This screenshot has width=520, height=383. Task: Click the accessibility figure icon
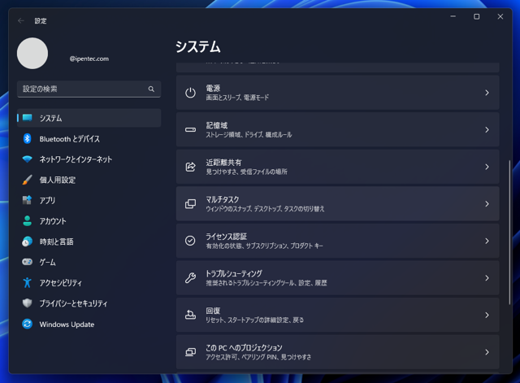[x=27, y=282]
